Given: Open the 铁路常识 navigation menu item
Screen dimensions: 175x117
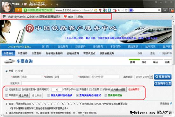Looking at the screenshot, I should pos(133,47).
